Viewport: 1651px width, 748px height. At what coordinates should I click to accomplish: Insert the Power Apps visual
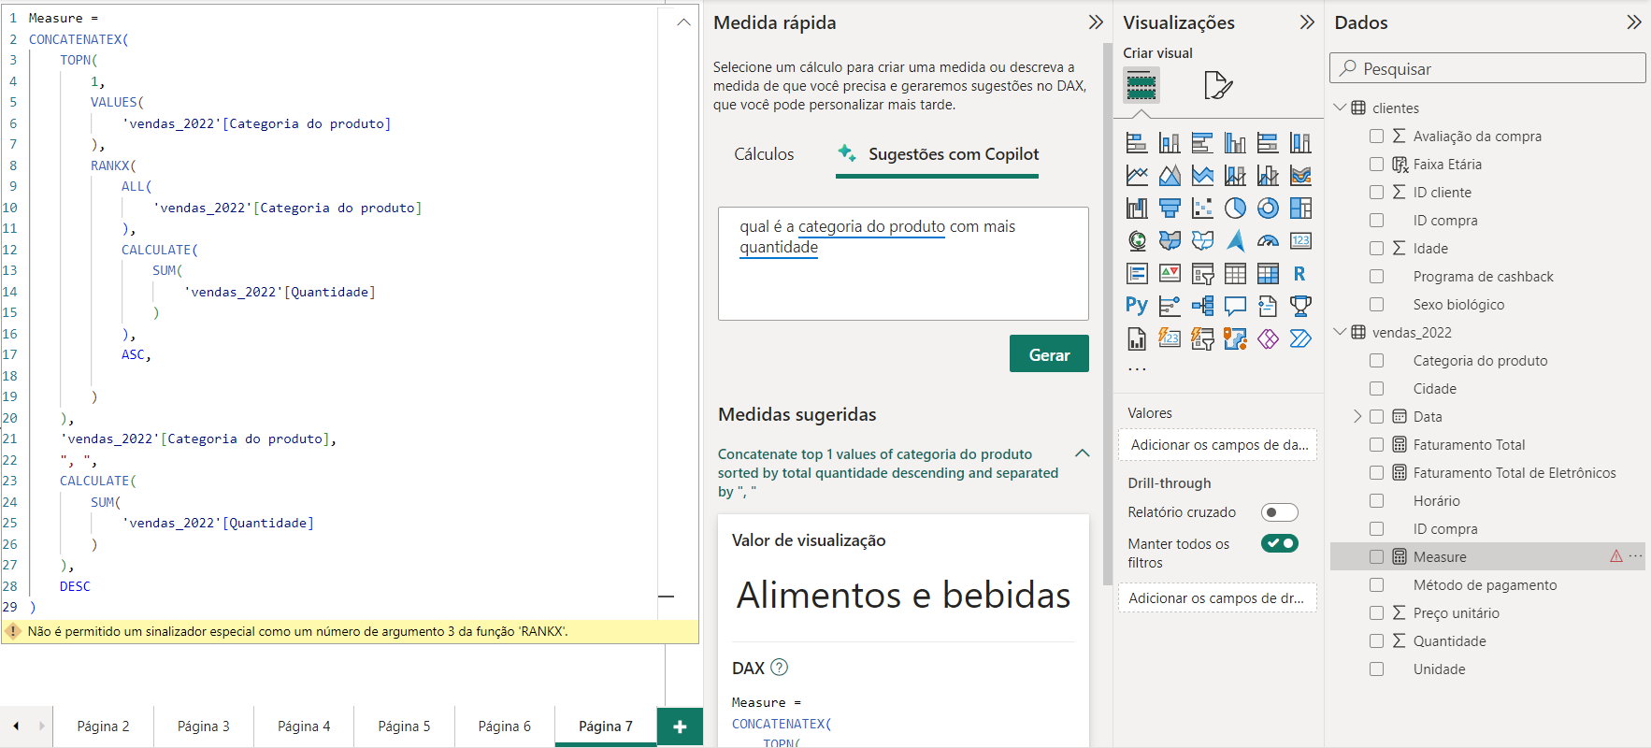point(1268,338)
